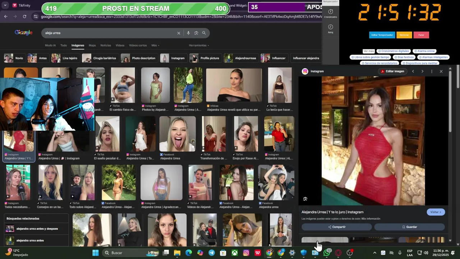Show hidden tray icons chevron
Viewport: 460px width, 259px height.
pos(374,253)
